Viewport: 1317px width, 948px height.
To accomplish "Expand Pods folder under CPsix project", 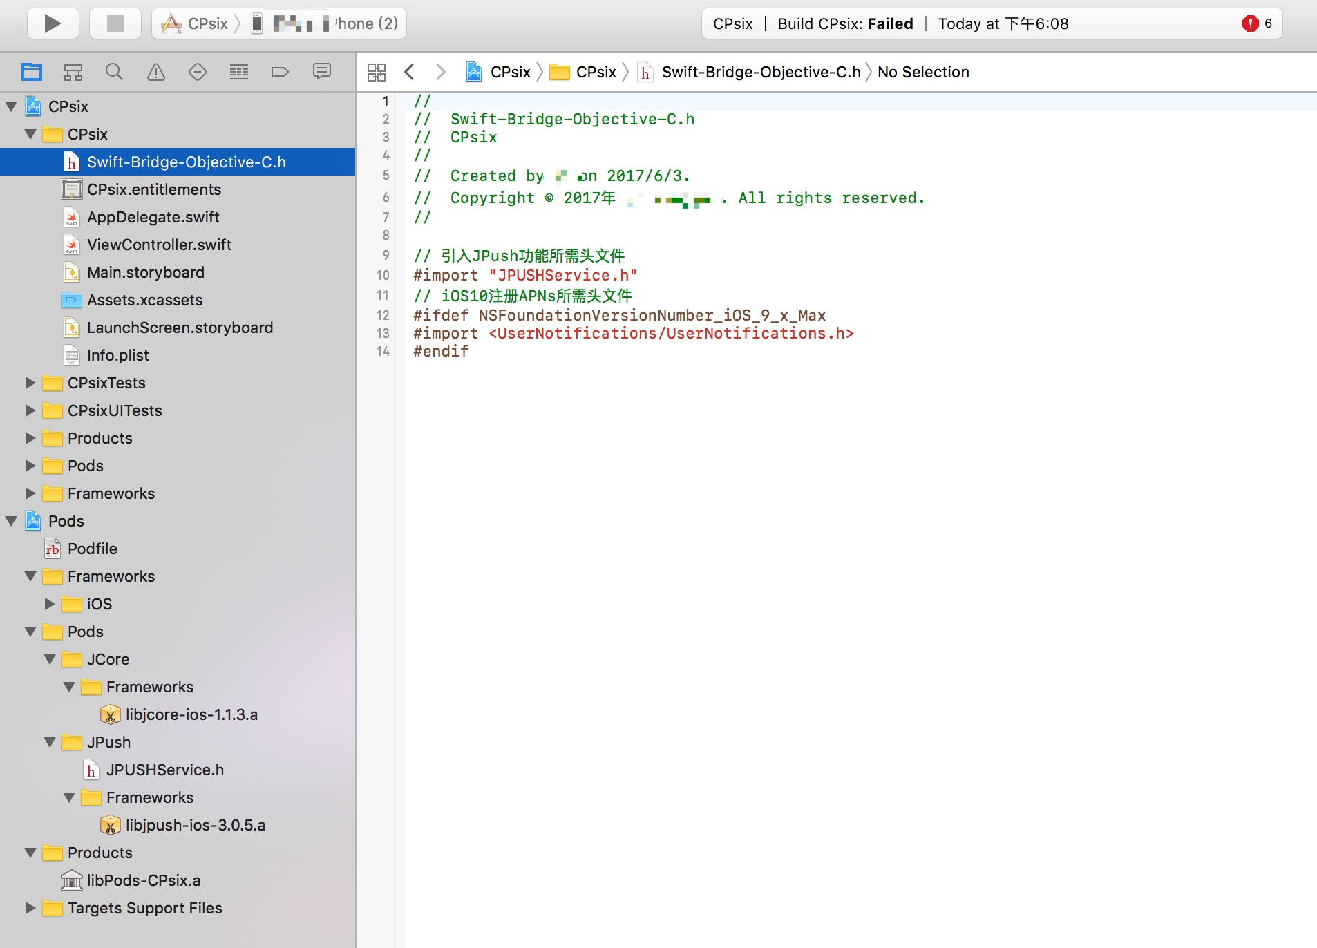I will click(x=30, y=466).
